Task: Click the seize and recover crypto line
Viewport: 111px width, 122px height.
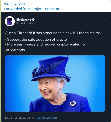Action: click(x=45, y=44)
